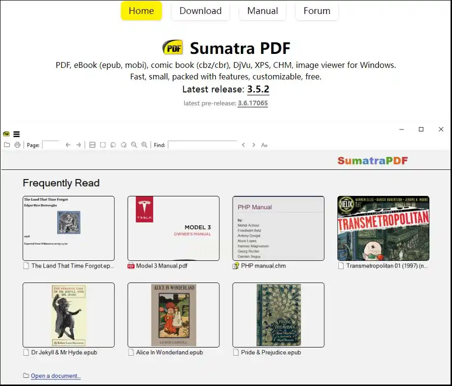Find next match arrow

[x=253, y=145]
